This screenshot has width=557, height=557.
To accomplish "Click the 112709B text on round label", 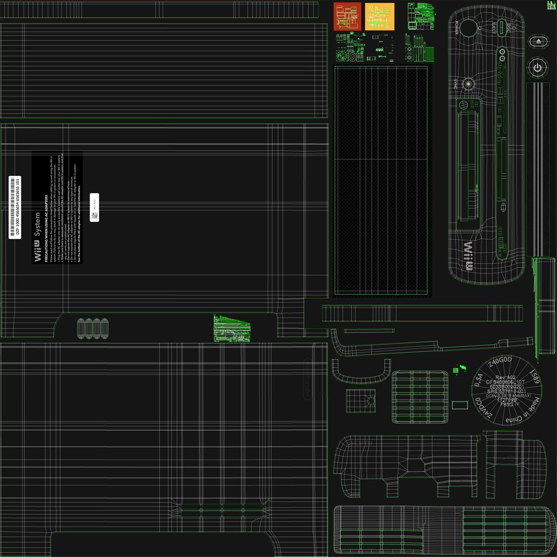I will [x=507, y=400].
